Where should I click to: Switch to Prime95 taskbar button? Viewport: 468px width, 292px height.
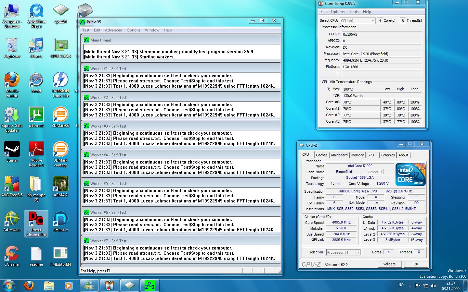149,286
